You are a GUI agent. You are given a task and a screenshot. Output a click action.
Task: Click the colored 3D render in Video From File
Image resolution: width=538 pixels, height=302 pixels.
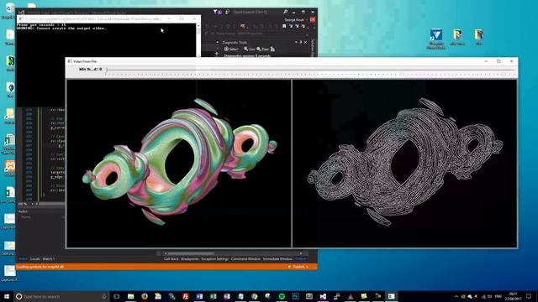(179, 164)
